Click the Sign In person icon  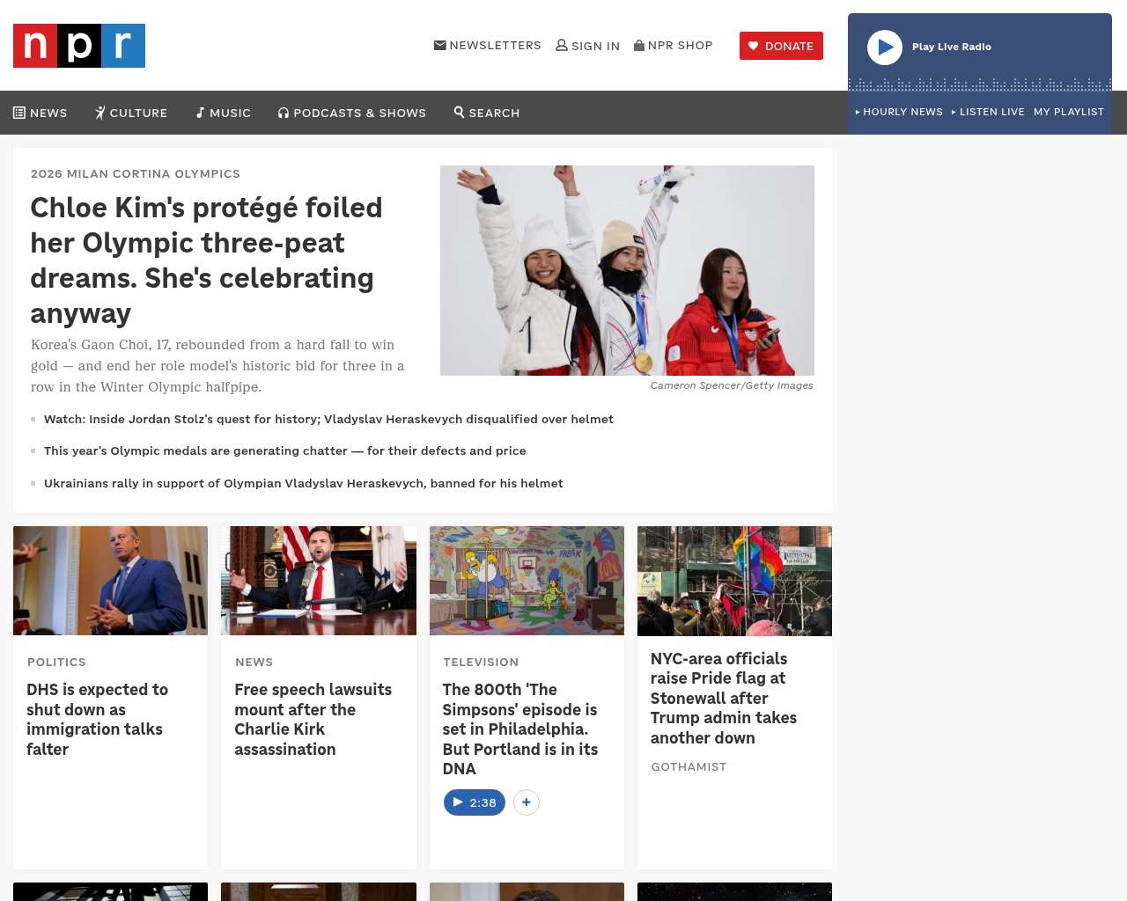(562, 45)
